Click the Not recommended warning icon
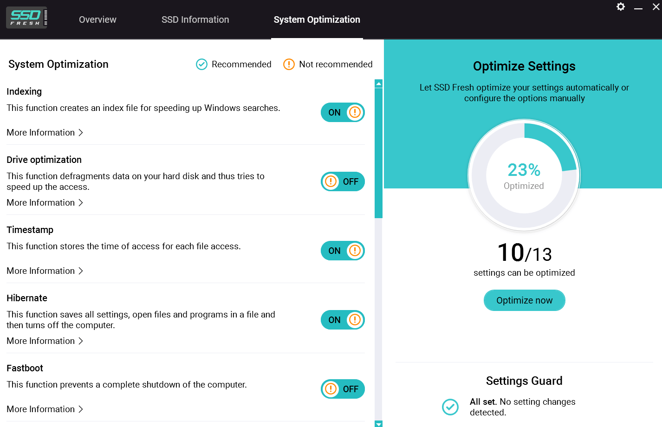Image resolution: width=662 pixels, height=427 pixels. coord(289,64)
